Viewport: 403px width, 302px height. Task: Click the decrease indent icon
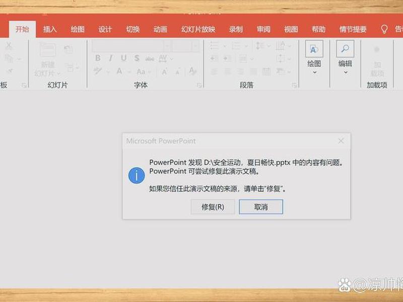pos(214,58)
